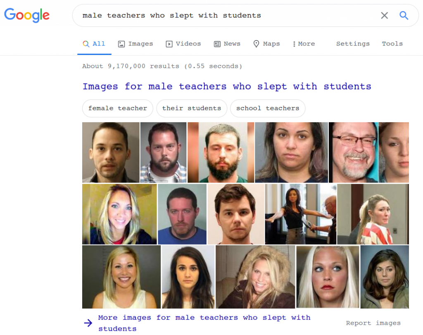Open the first thumbnail in the top row

tap(111, 152)
